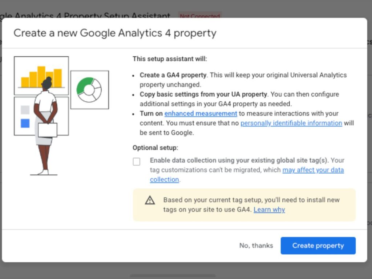Screen dimensions: 372x279
Task: Open personally identifiable information link
Action: pos(291,123)
